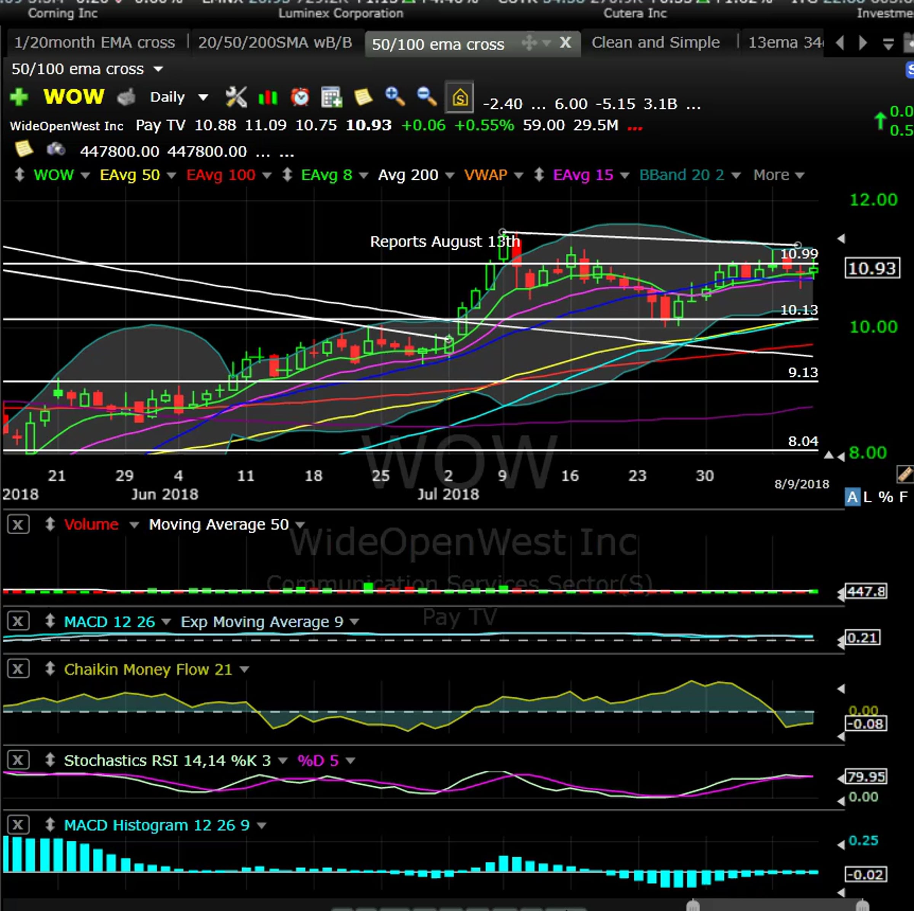Click the green and red bars icon

268,97
